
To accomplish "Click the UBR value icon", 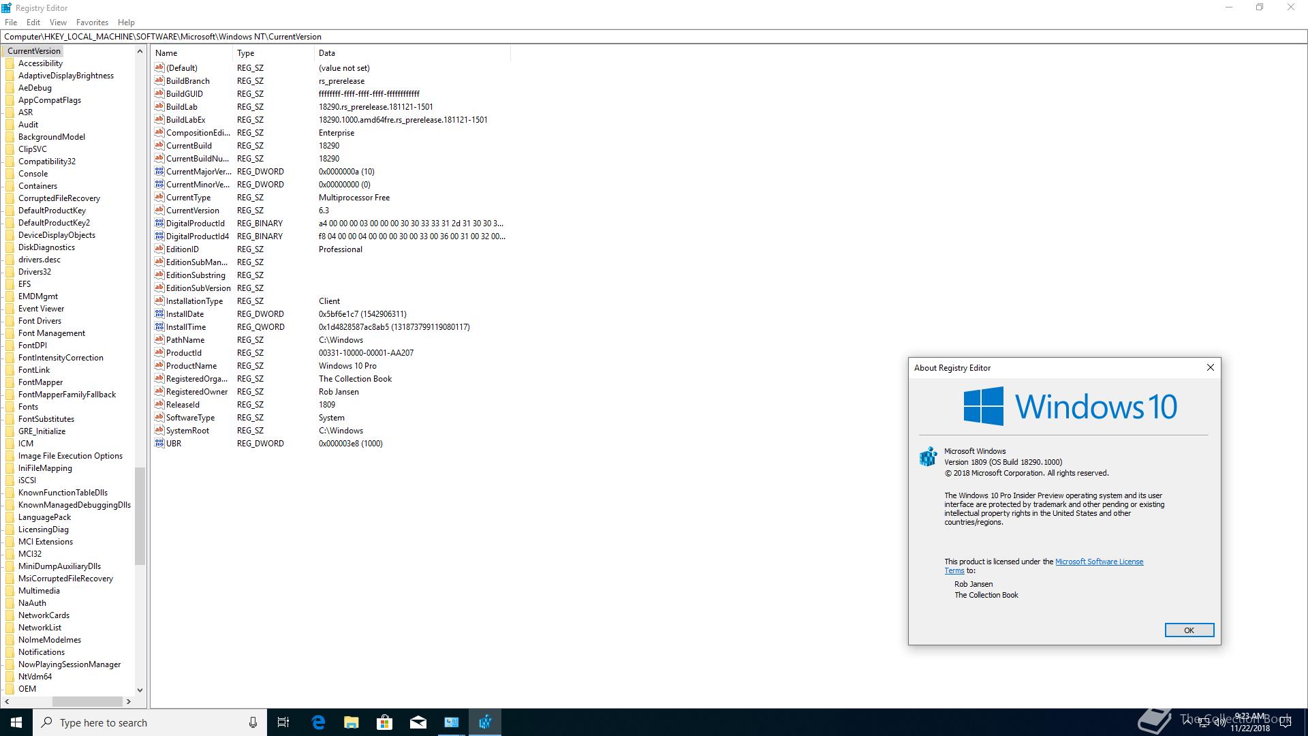I will 159,443.
